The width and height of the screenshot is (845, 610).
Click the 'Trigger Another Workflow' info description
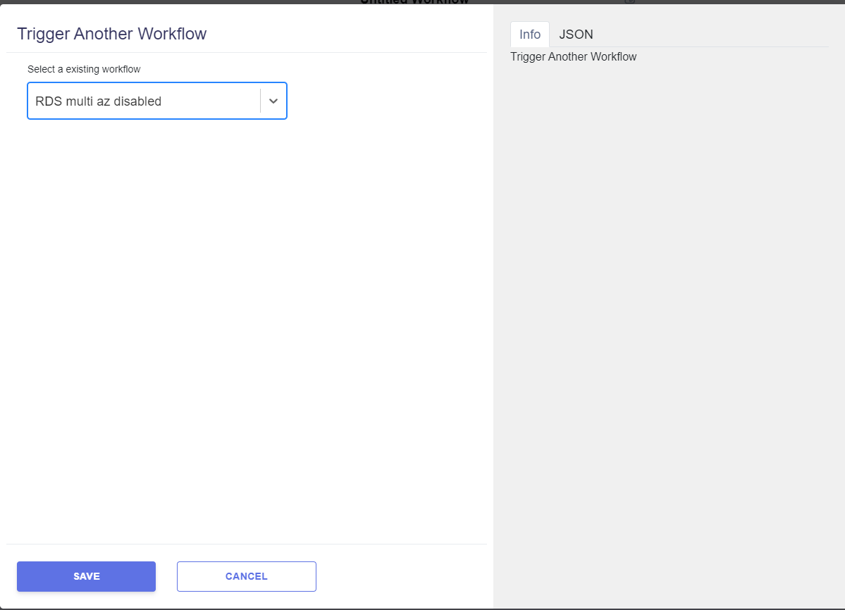[x=574, y=56]
